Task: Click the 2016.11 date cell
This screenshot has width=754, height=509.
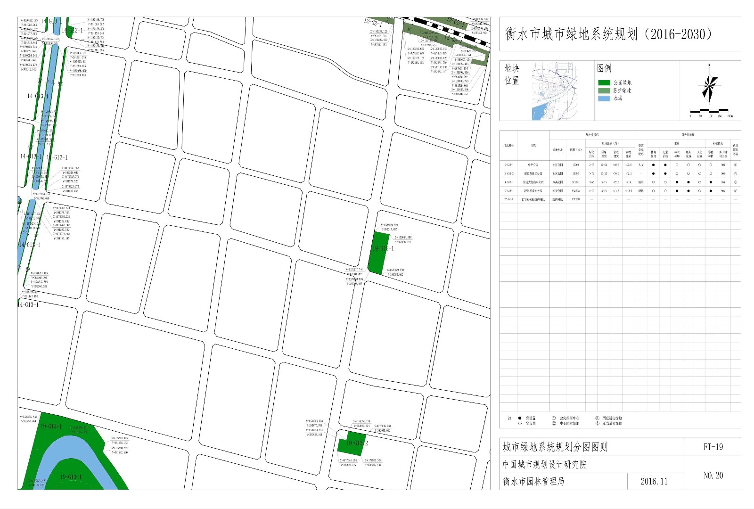Action: [x=654, y=481]
